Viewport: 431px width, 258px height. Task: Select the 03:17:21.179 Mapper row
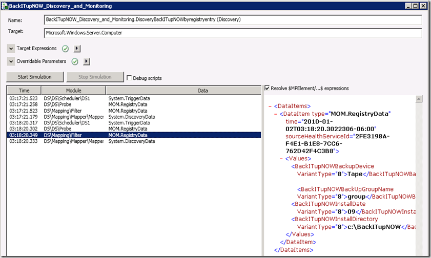[134, 117]
